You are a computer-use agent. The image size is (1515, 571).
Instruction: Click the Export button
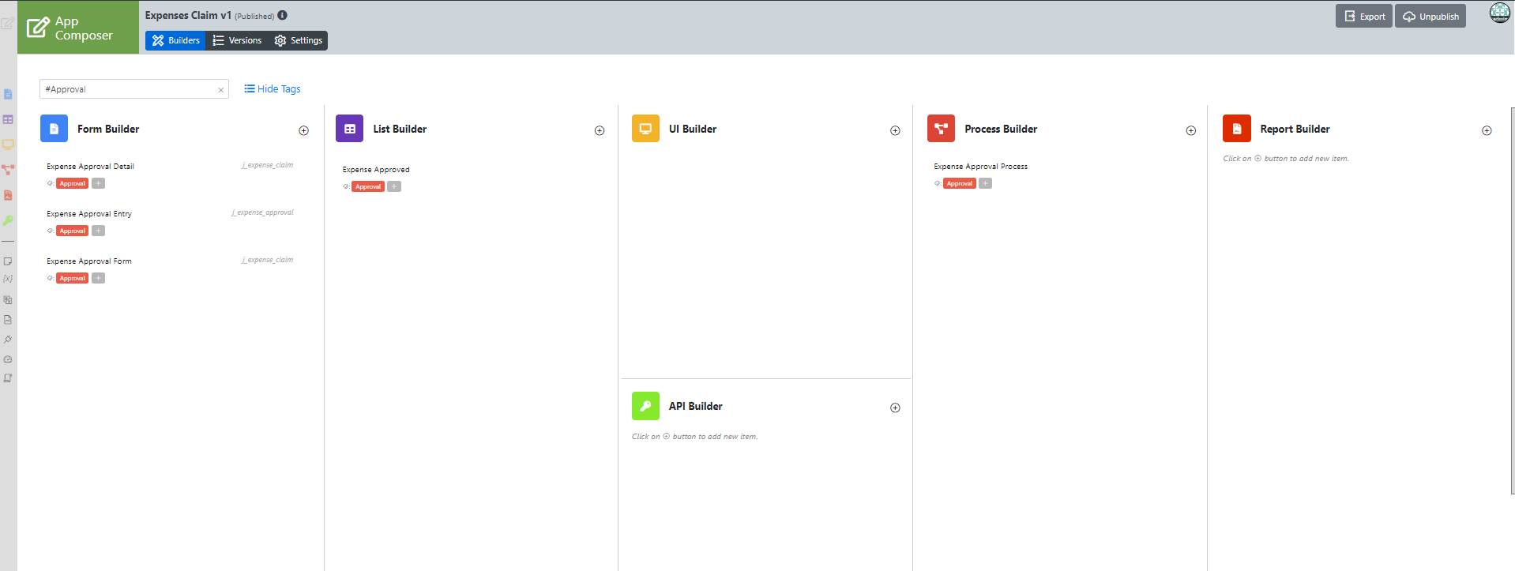[1364, 17]
